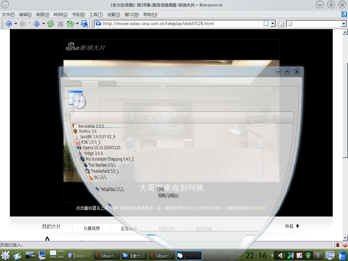This screenshot has width=348, height=261.
Task: Open the Home page via house icon
Action: coord(70,23)
